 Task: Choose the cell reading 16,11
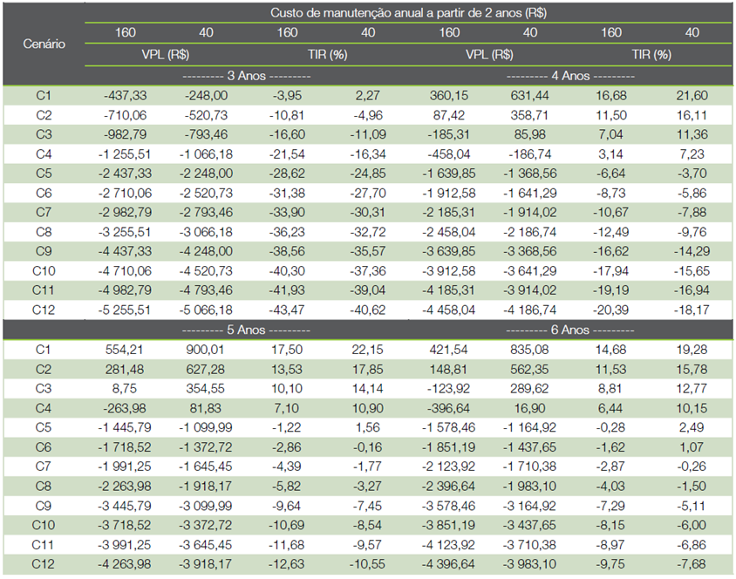(692, 115)
